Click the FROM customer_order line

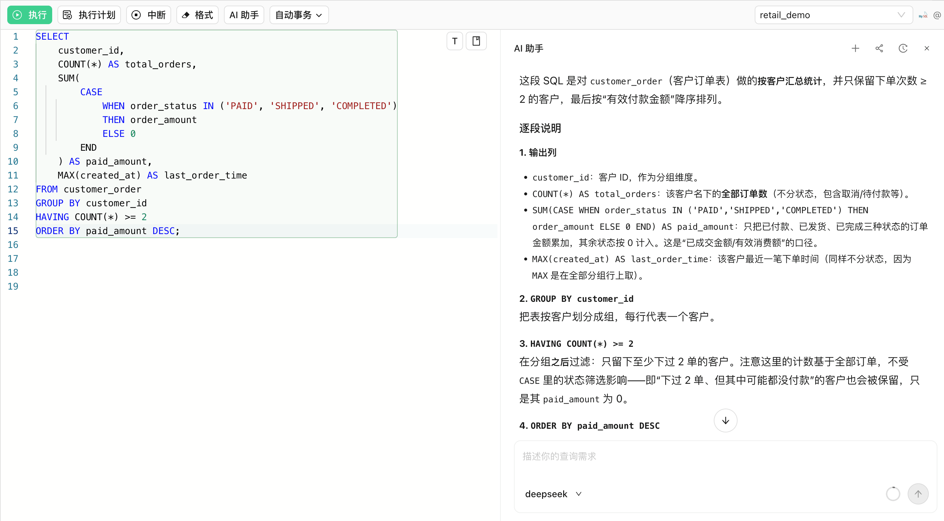pos(88,189)
